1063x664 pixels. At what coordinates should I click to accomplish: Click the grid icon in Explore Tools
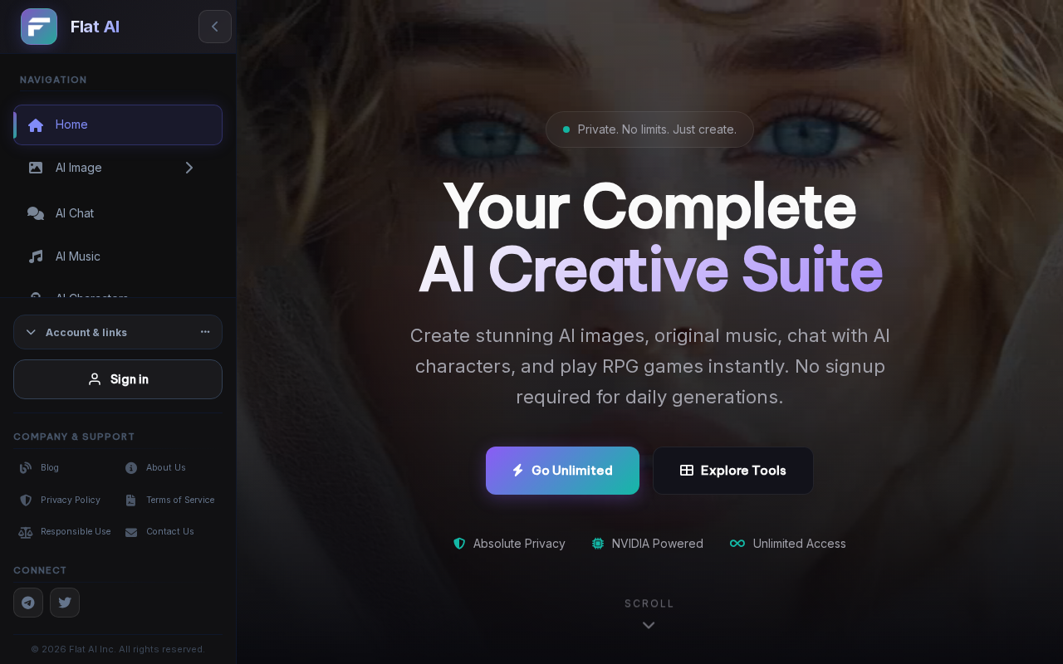pyautogui.click(x=687, y=471)
